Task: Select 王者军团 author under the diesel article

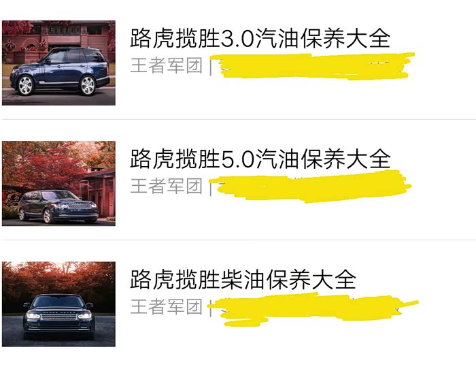Action: [167, 306]
